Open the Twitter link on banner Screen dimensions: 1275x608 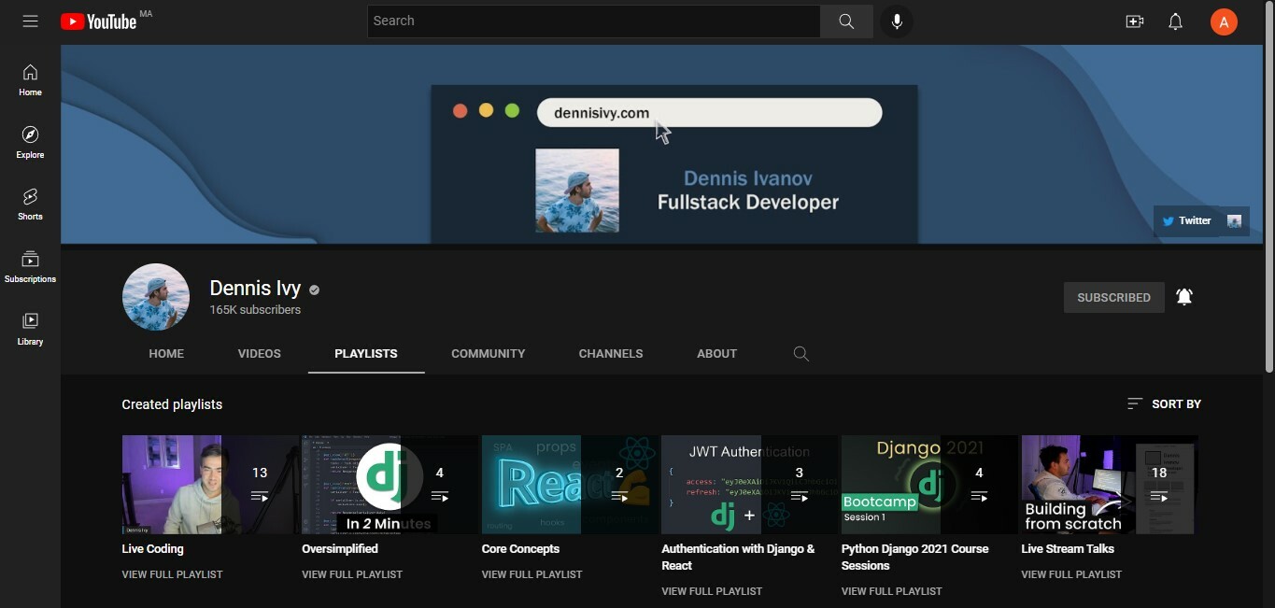(x=1187, y=221)
